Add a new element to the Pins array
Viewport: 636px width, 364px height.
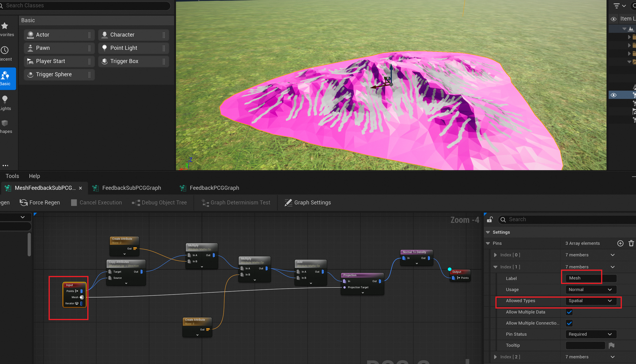[620, 243]
